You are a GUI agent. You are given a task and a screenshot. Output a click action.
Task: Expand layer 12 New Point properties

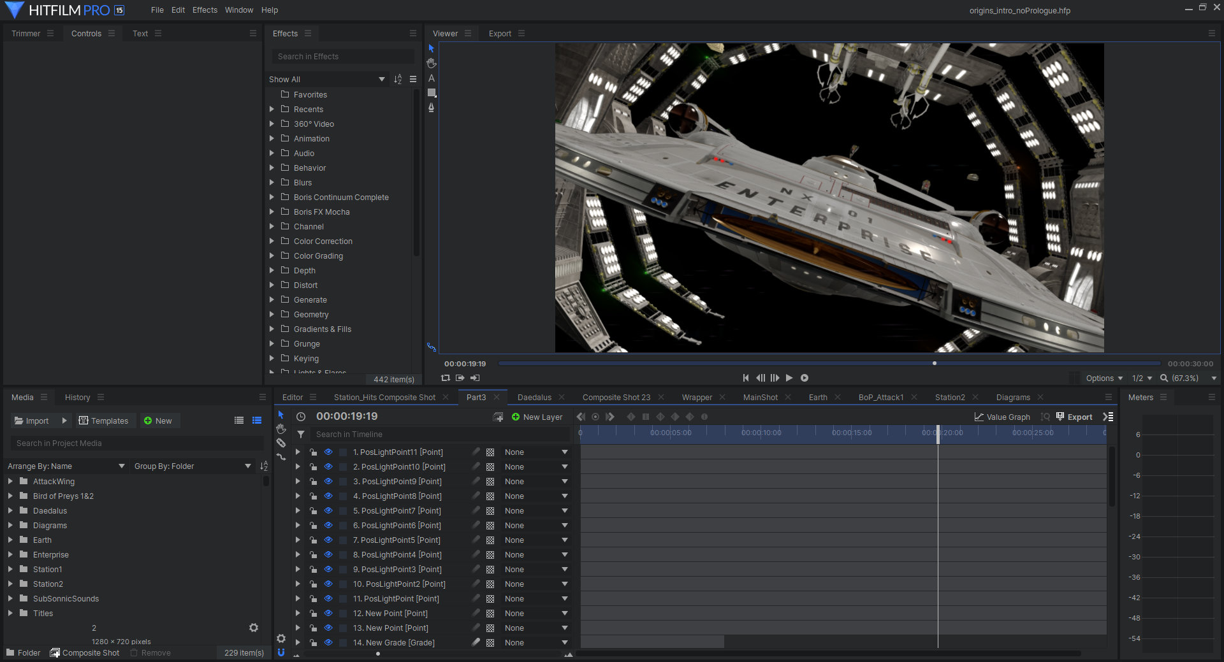coord(298,613)
